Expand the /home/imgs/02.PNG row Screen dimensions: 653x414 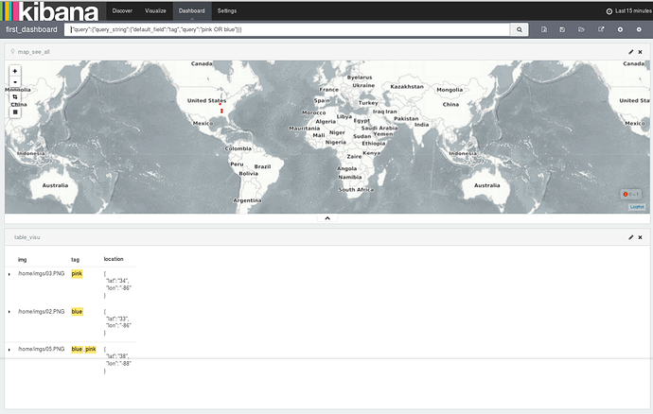point(9,312)
